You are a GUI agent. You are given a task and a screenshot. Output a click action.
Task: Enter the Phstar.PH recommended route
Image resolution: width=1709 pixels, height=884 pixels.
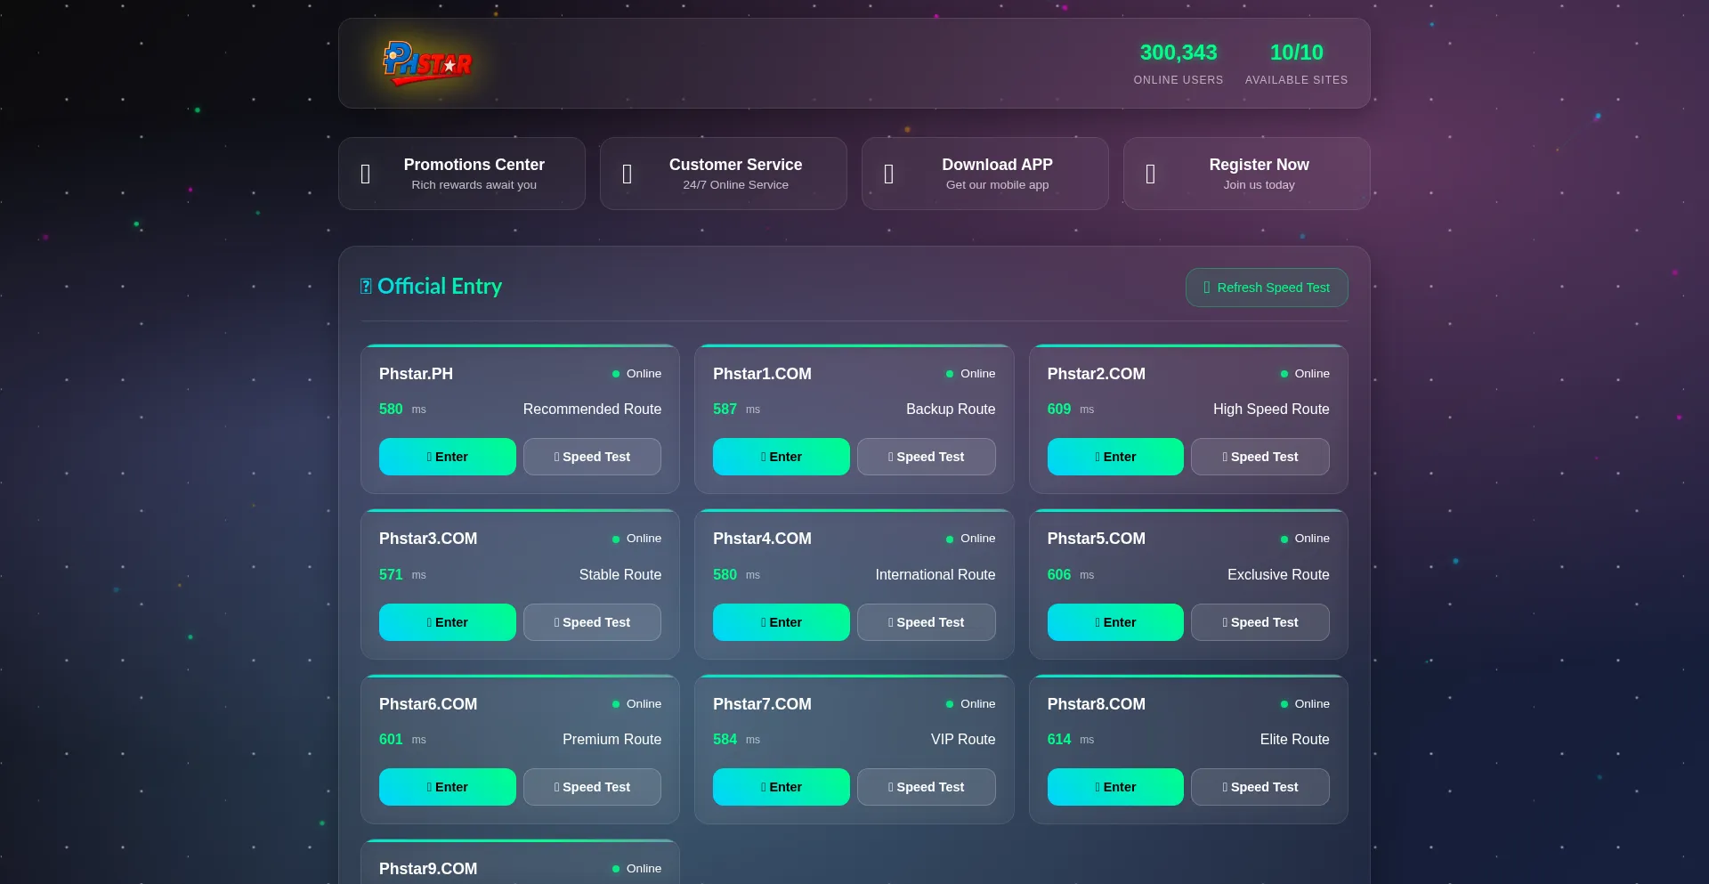pos(447,457)
